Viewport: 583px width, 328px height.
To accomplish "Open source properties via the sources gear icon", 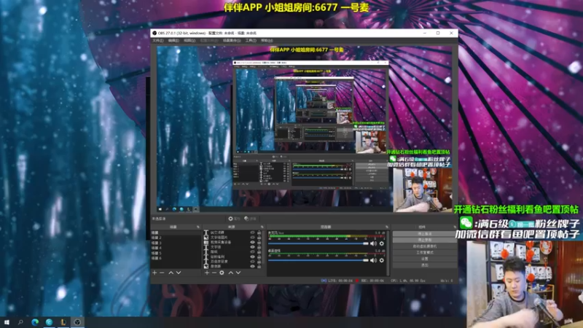I will pyautogui.click(x=222, y=273).
